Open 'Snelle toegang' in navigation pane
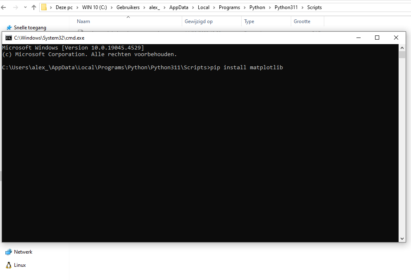This screenshot has height=280, width=411. pyautogui.click(x=30, y=28)
